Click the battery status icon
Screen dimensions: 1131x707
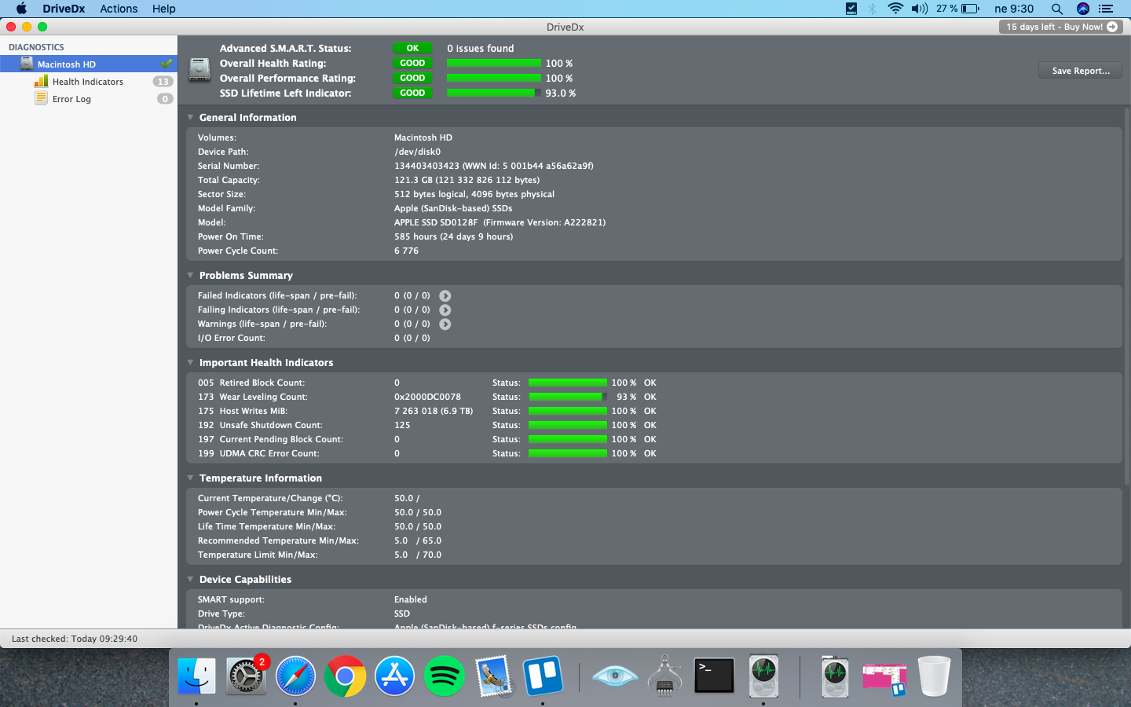[971, 9]
